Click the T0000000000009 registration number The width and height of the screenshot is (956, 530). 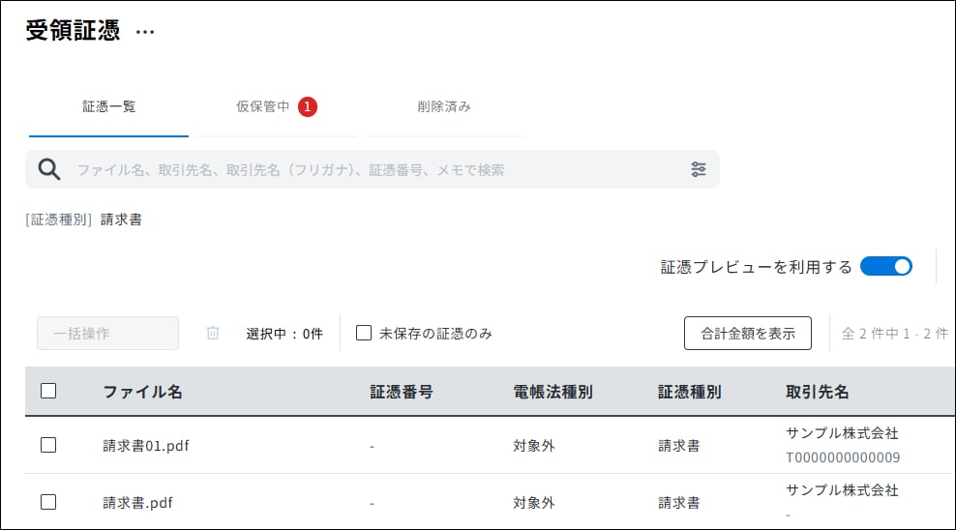click(x=843, y=457)
